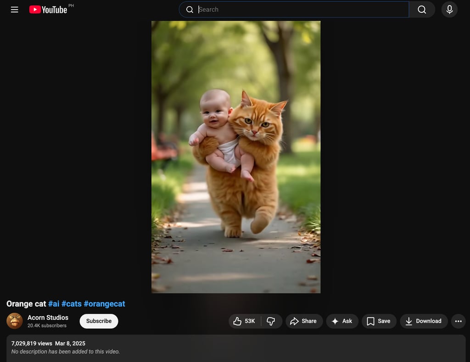Open the Share options

pos(304,321)
